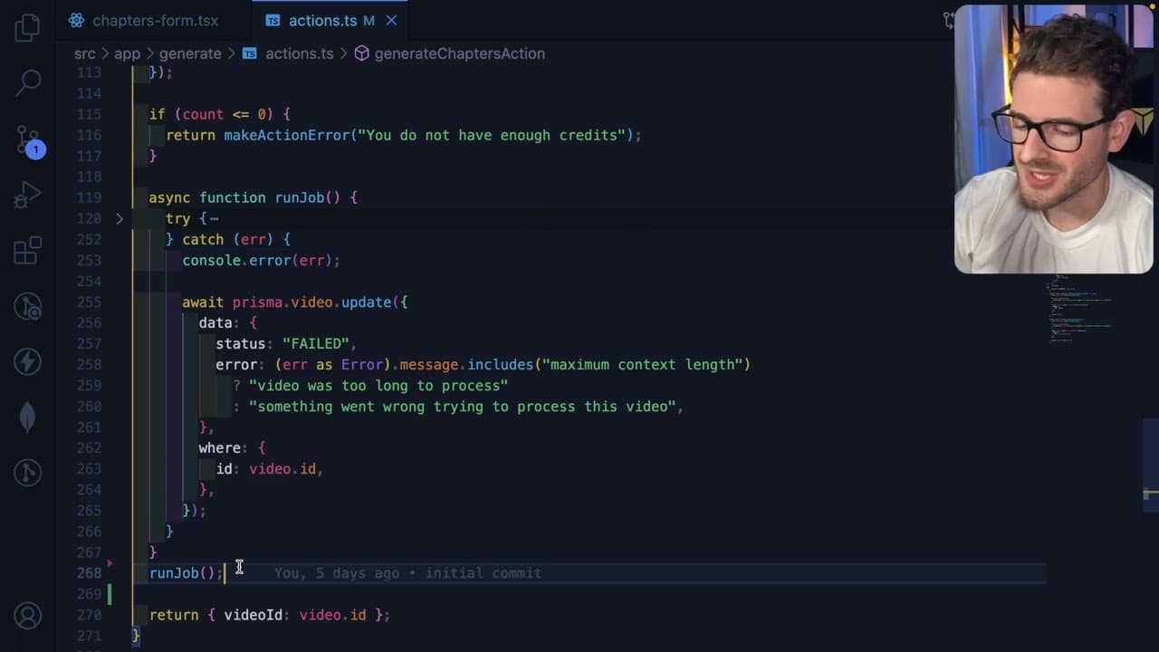This screenshot has height=652, width=1159.
Task: Open the Accounts menu icon
Action: pos(28,617)
